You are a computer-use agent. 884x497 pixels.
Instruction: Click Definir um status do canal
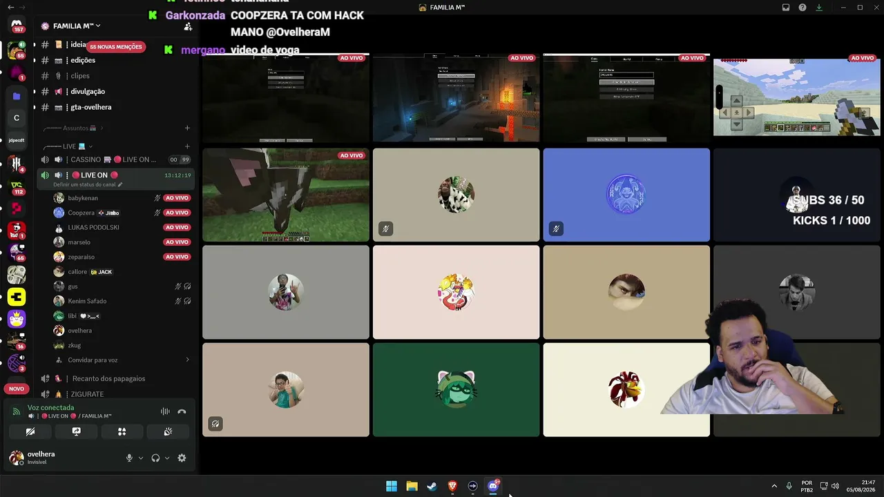(84, 185)
